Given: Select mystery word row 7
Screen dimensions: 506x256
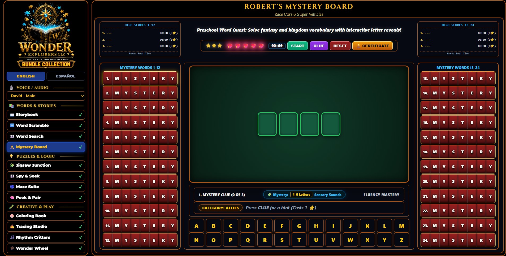Looking at the screenshot, I should pyautogui.click(x=140, y=167).
